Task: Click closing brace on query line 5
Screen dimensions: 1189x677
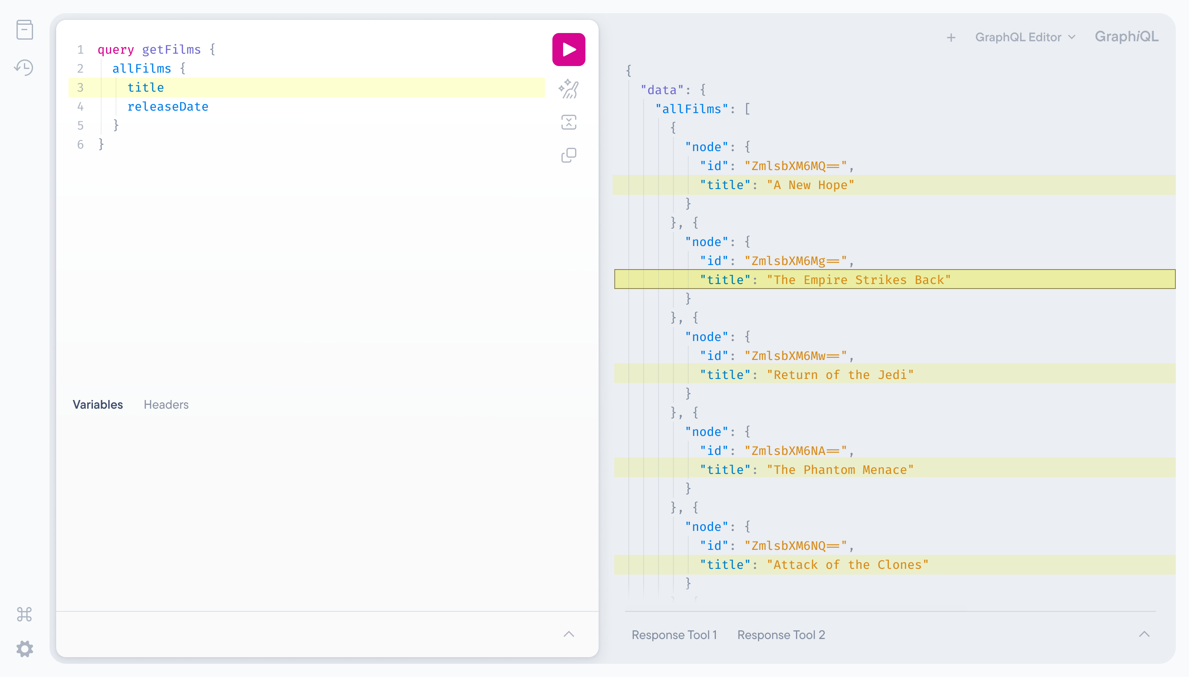Action: click(x=116, y=125)
